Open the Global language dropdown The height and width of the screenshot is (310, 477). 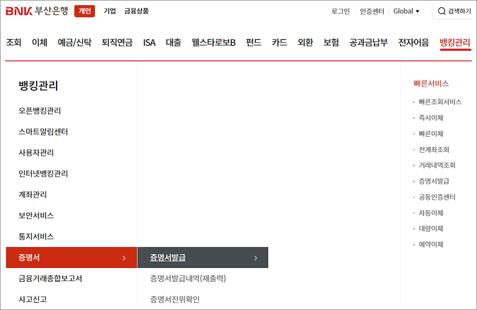pyautogui.click(x=406, y=11)
